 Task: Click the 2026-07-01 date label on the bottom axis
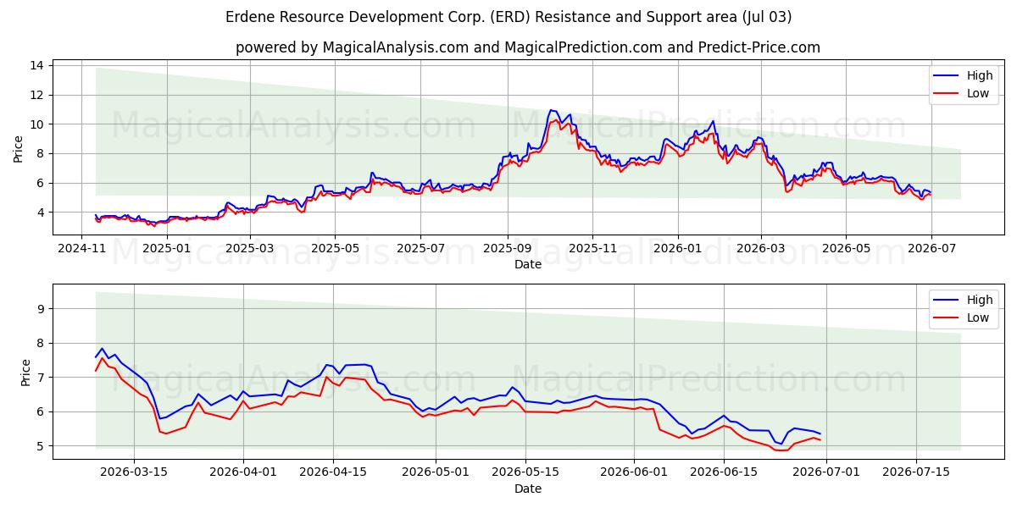tap(826, 472)
